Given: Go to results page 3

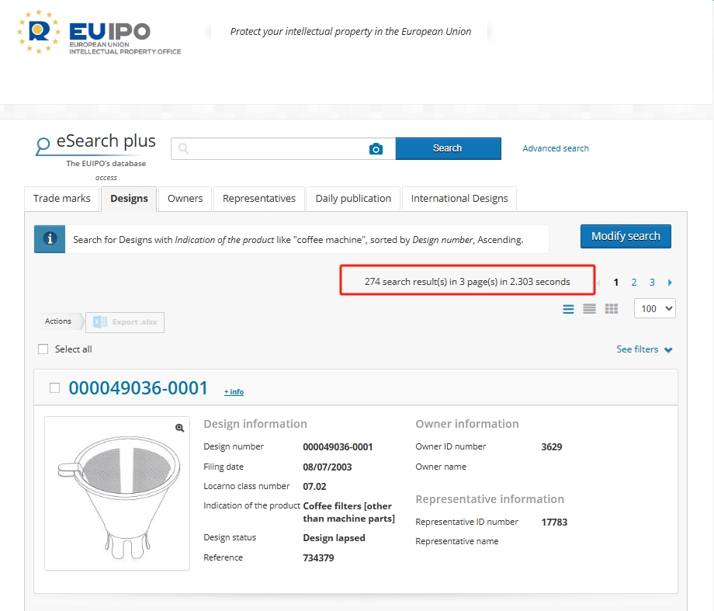Looking at the screenshot, I should click(x=652, y=283).
